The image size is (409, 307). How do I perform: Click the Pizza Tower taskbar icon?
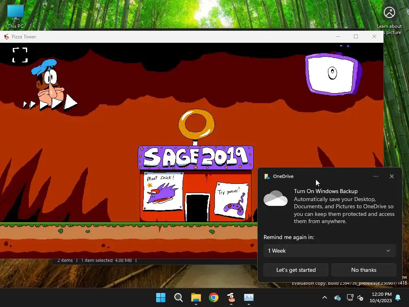[231, 297]
